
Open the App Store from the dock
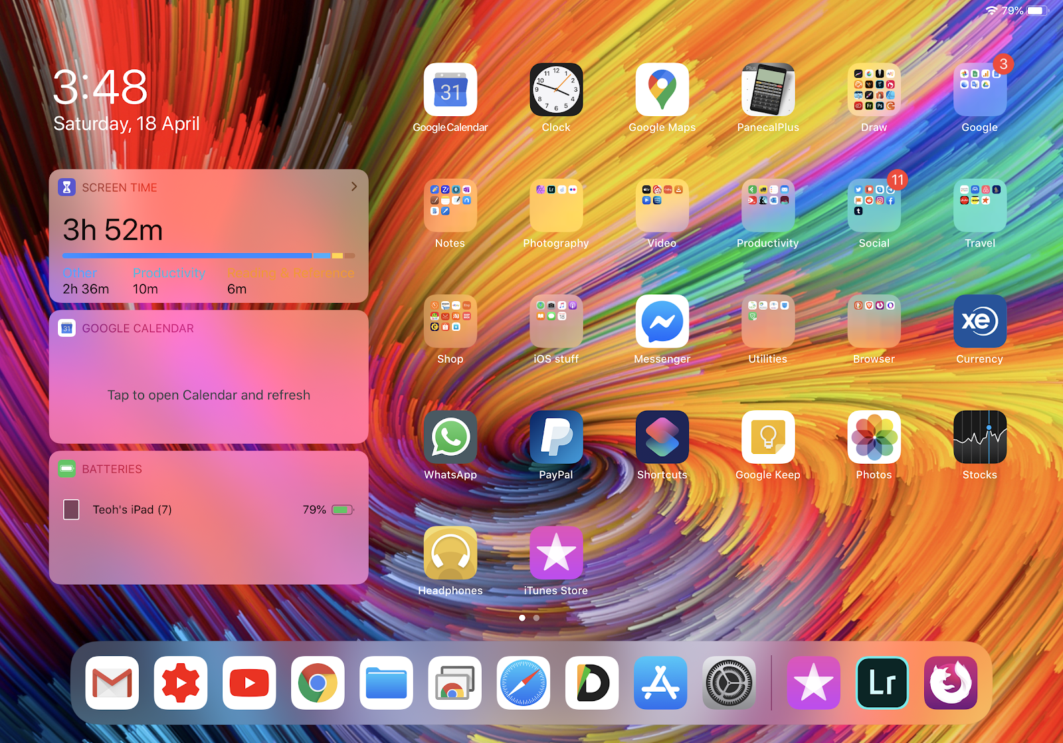[x=660, y=683]
